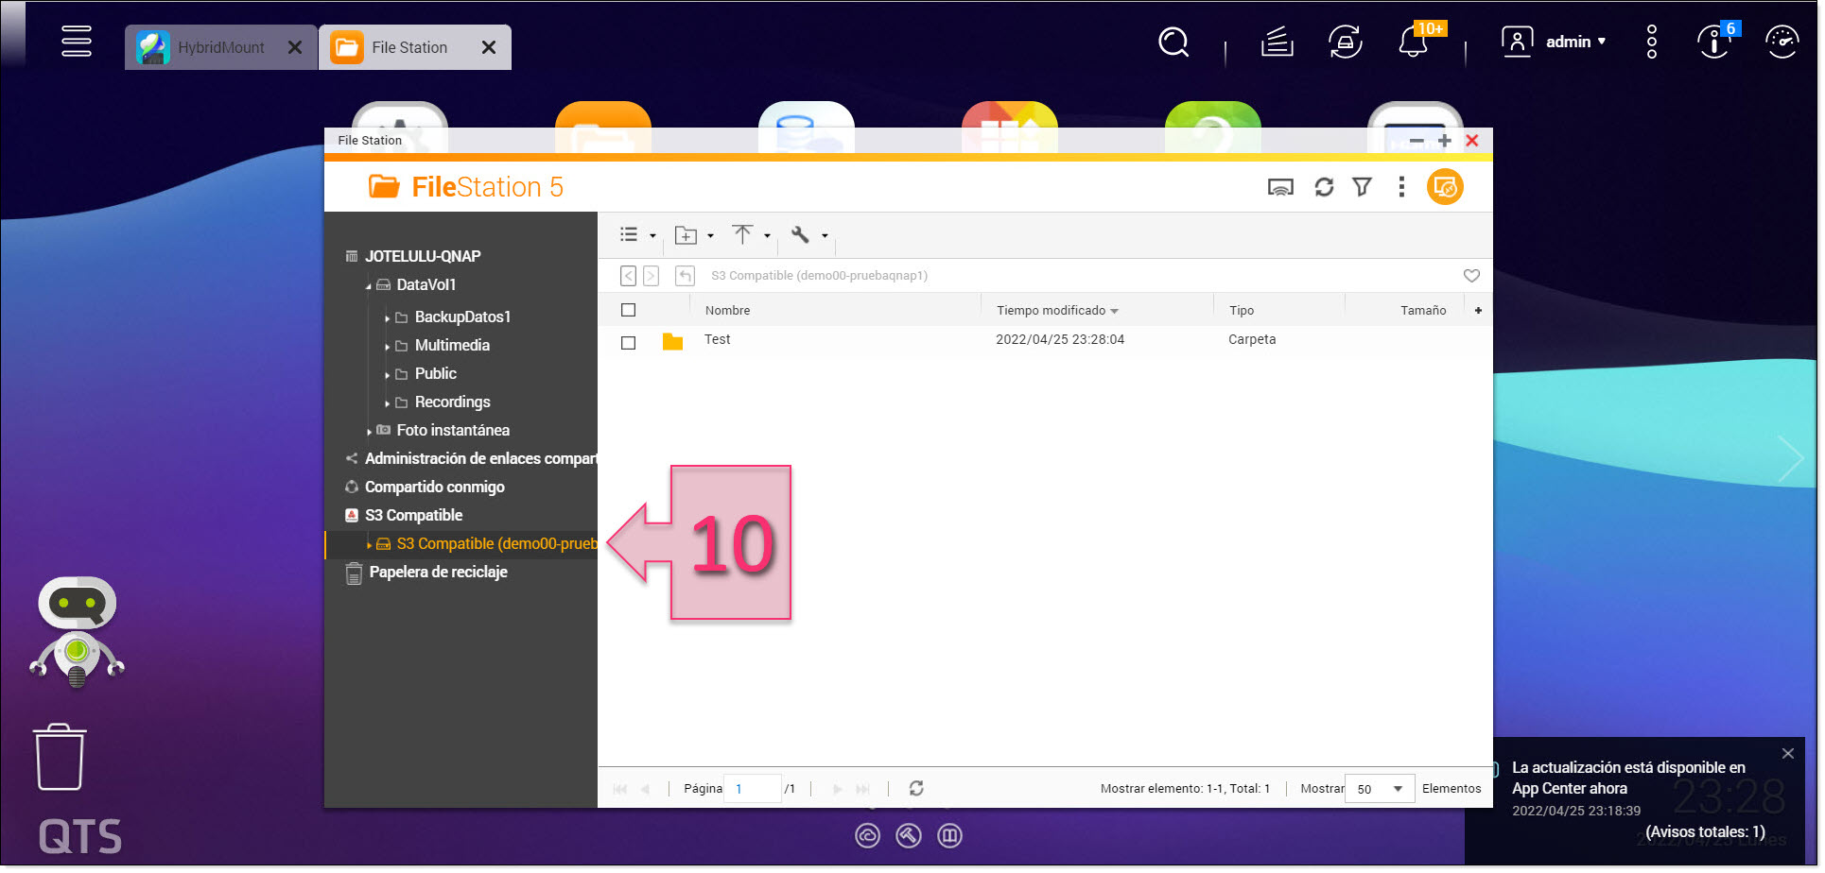Open the global search magnifier in top bar
The image size is (1825, 873).
point(1173,42)
